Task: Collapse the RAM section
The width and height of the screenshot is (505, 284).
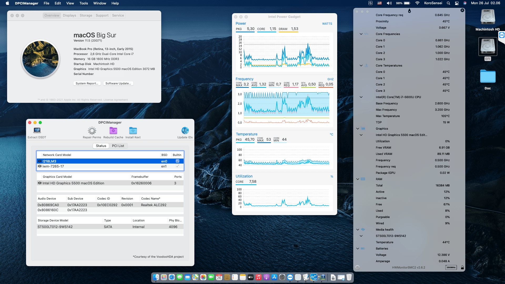Action: (358, 179)
